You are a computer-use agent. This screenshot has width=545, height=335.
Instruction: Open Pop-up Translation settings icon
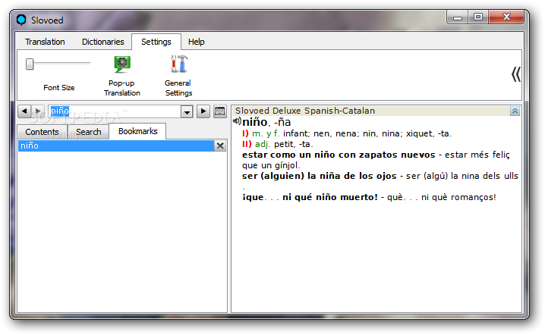point(122,64)
